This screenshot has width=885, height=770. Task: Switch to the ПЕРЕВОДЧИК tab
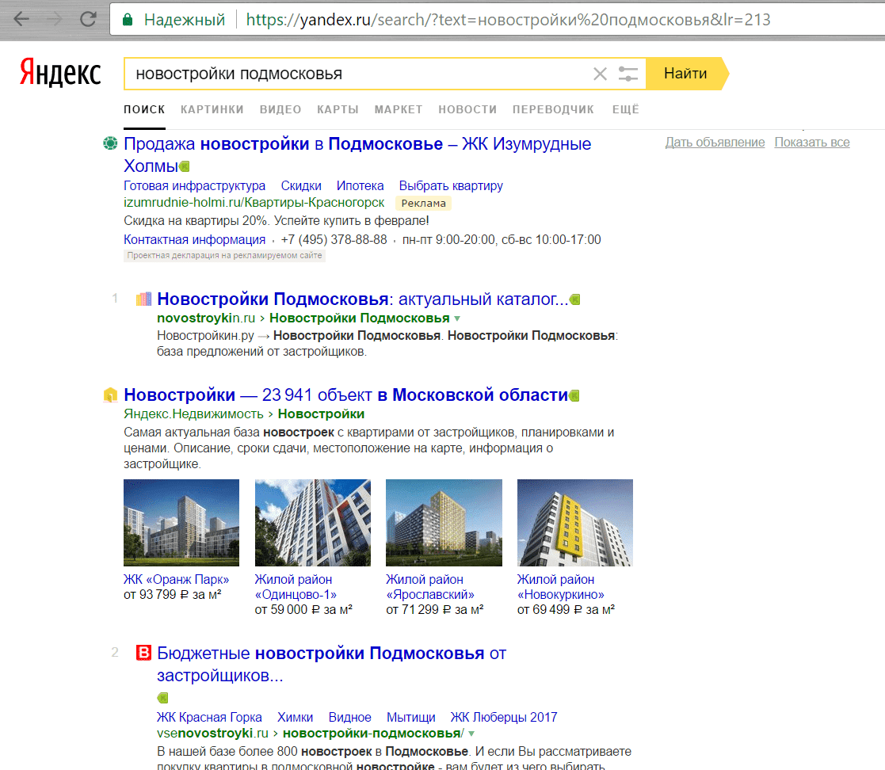[x=553, y=109]
